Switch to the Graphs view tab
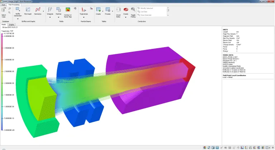275x150 pixels. pos(11,25)
